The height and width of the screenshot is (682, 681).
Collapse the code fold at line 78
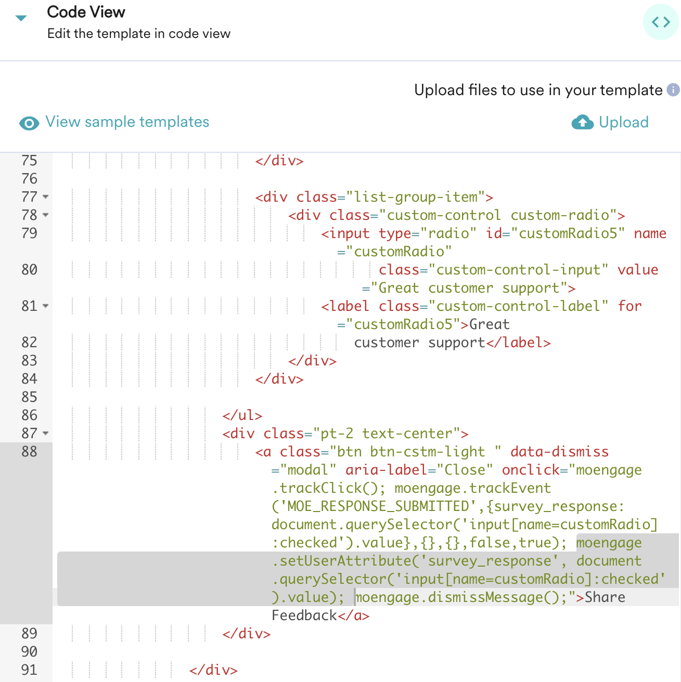45,216
